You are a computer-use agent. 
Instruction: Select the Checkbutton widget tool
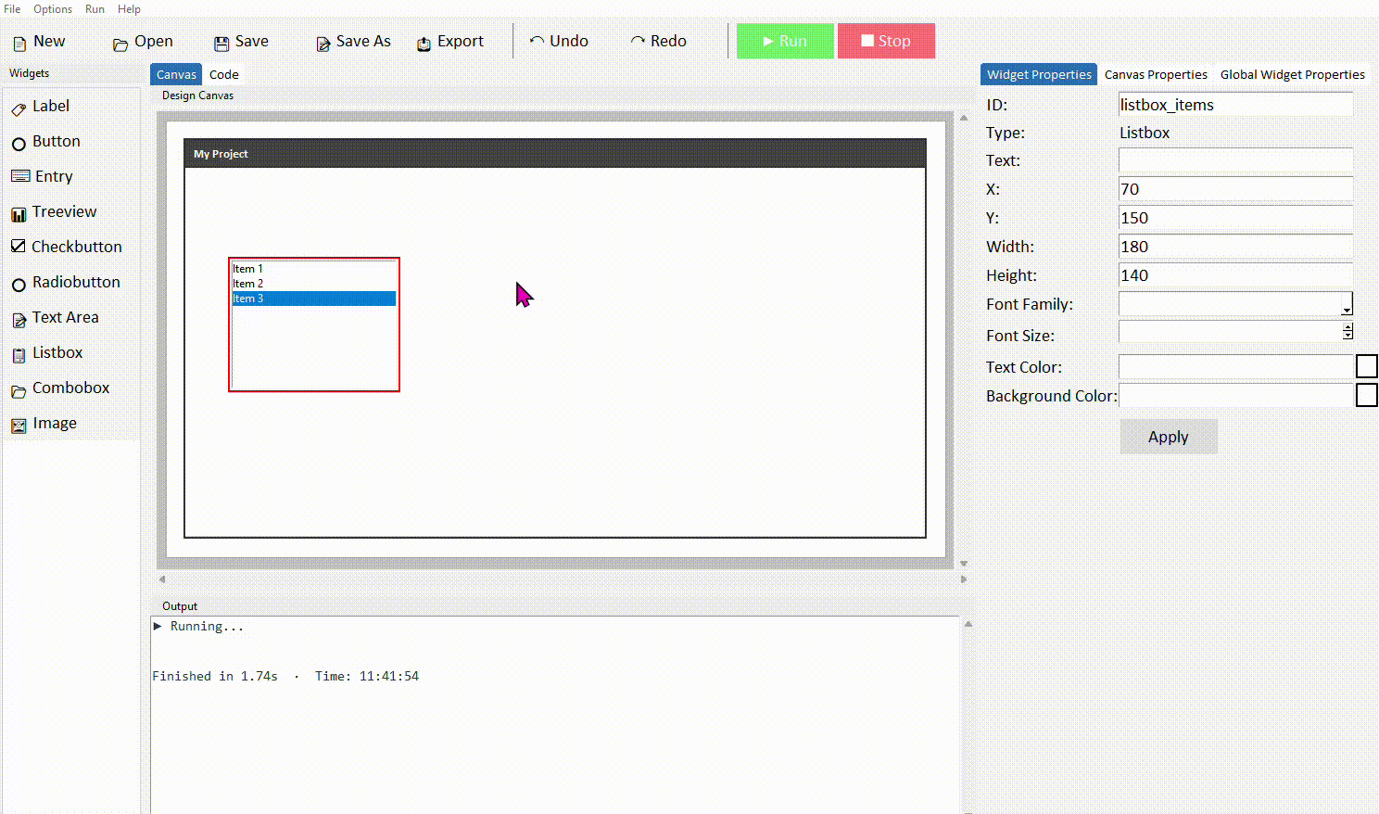[x=76, y=247]
